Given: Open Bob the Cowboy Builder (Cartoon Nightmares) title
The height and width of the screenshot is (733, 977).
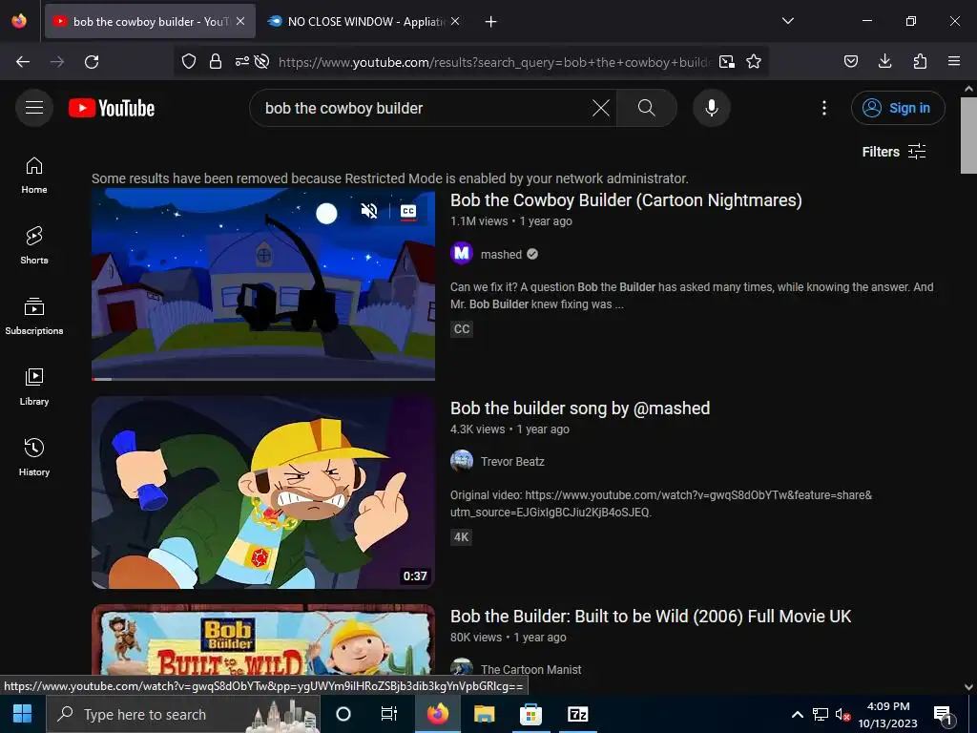Looking at the screenshot, I should [626, 200].
